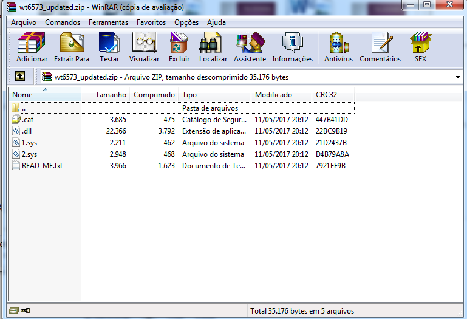Go up one folder level button
467x319 pixels.
20,76
